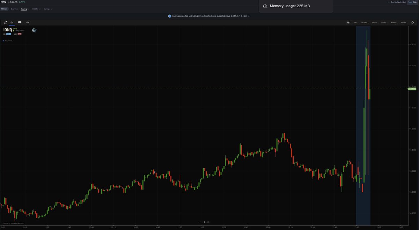The width and height of the screenshot is (419, 230).
Task: Activate the crosshair cursor tool
Action: [12, 22]
